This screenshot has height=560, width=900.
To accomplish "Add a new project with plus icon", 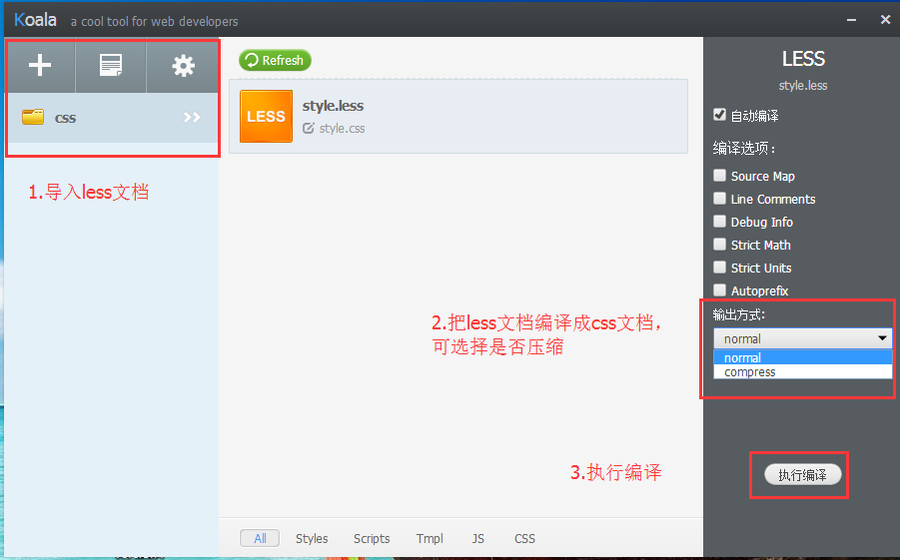I will [x=40, y=66].
